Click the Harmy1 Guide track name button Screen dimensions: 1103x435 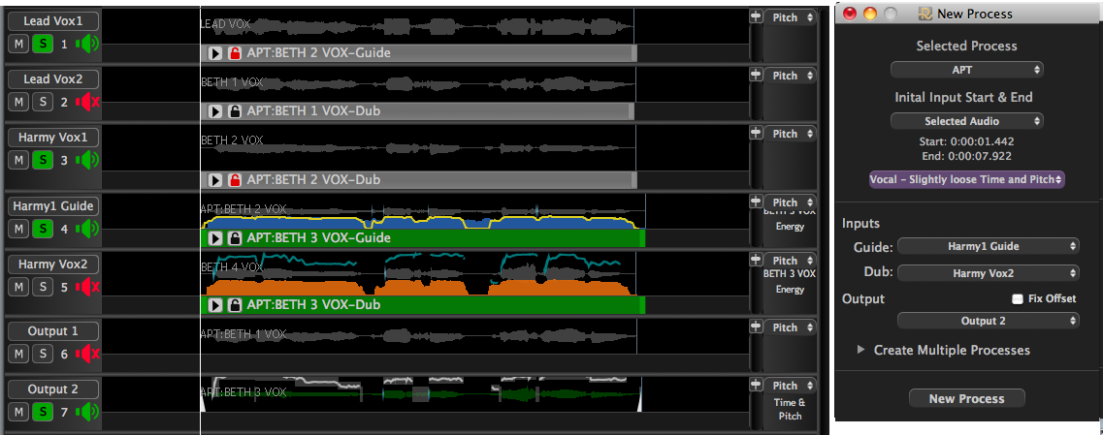click(x=52, y=206)
